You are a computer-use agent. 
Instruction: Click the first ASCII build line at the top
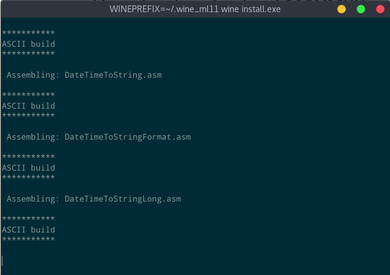point(28,44)
